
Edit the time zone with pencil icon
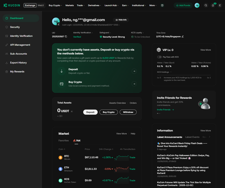click(x=182, y=37)
